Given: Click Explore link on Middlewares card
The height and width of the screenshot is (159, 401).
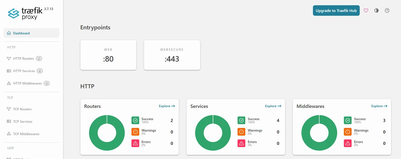Looking at the screenshot, I should pyautogui.click(x=379, y=106).
